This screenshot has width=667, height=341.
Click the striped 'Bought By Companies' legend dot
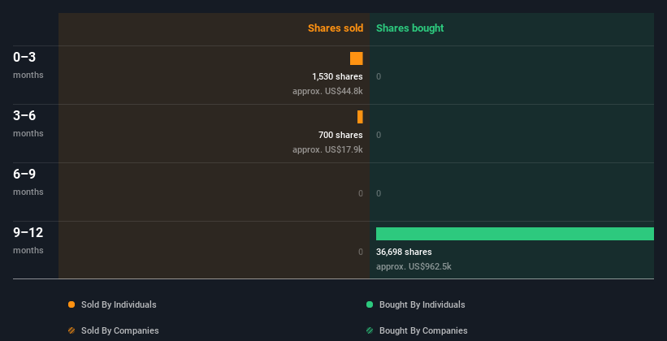coord(370,330)
